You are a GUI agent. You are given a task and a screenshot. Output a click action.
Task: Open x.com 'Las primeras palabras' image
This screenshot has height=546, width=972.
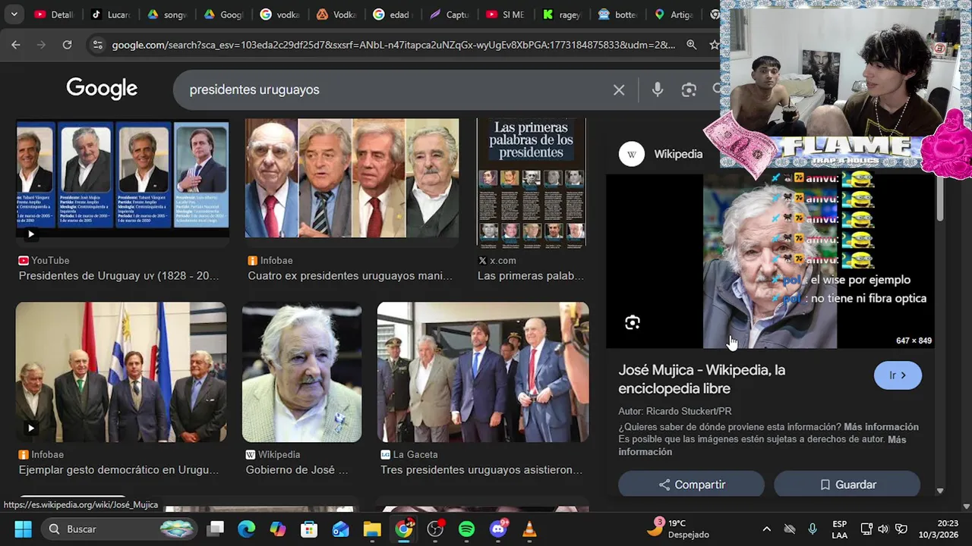(x=532, y=182)
